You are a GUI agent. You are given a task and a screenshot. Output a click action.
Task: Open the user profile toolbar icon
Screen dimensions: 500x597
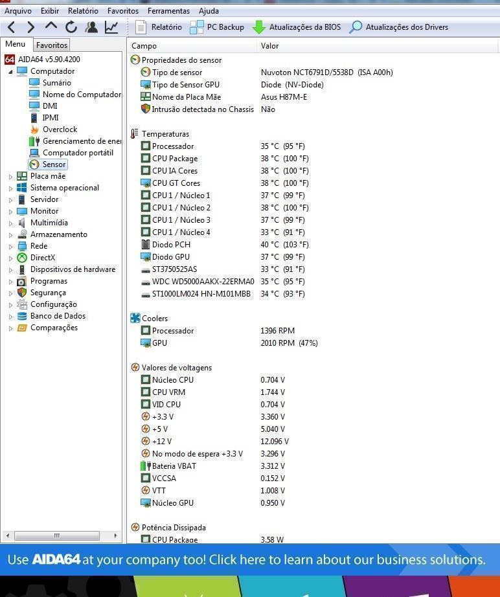coord(91,27)
